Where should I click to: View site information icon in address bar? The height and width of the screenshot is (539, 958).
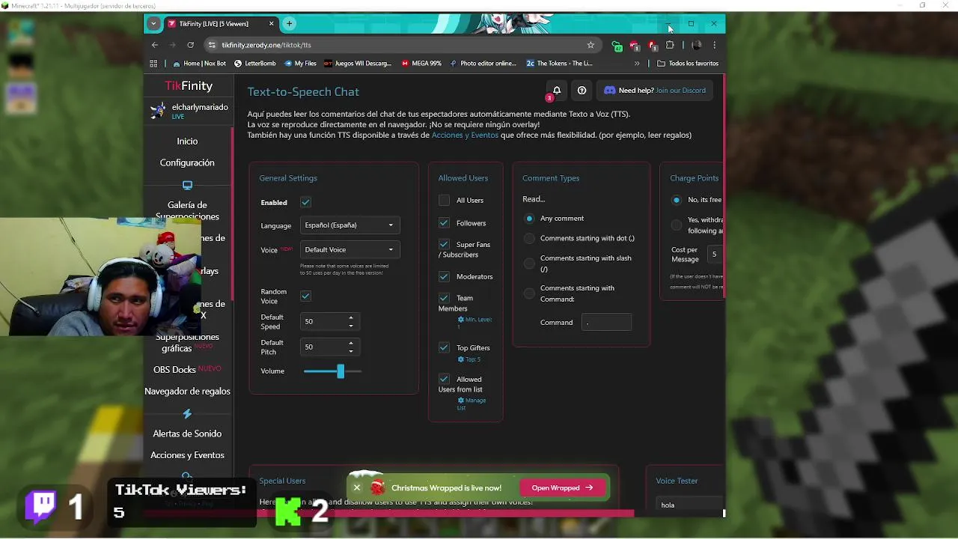[x=213, y=45]
